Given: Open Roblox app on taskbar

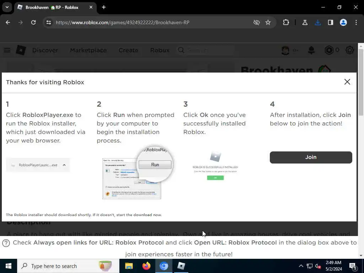Looking at the screenshot, I should tap(181, 266).
